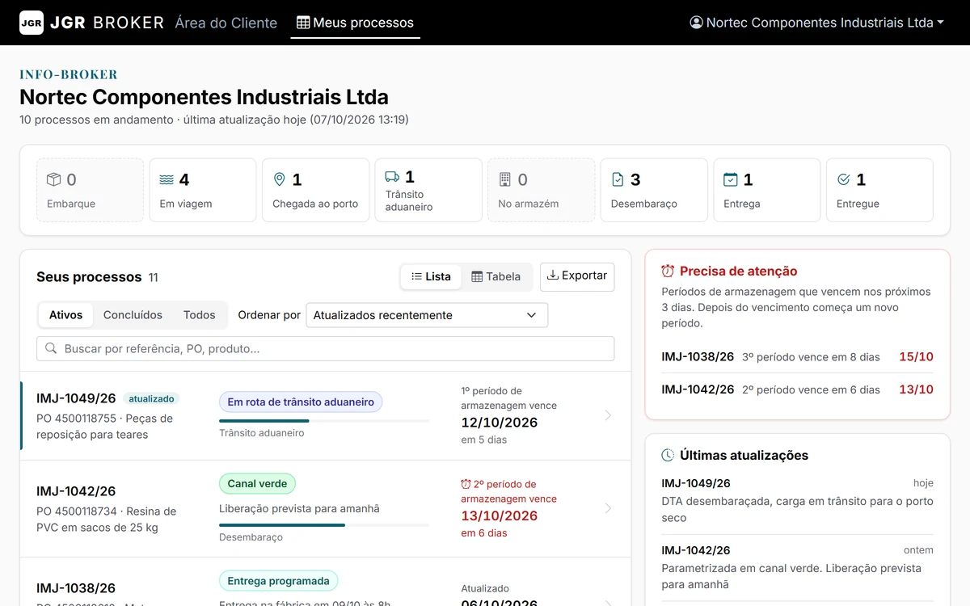
Task: Click the Precisa de atenção alarm icon
Action: [668, 271]
